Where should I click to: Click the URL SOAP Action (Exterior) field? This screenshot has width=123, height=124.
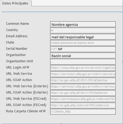pyautogui.click(x=83, y=93)
